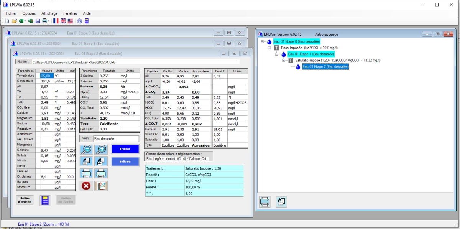Screen dimensions: 460x229
Task: Click the Balance result 0,38
Action: coord(109,87)
